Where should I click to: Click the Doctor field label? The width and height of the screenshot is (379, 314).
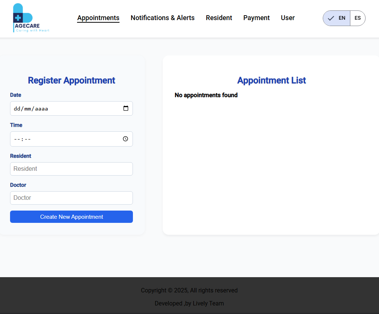(18, 185)
